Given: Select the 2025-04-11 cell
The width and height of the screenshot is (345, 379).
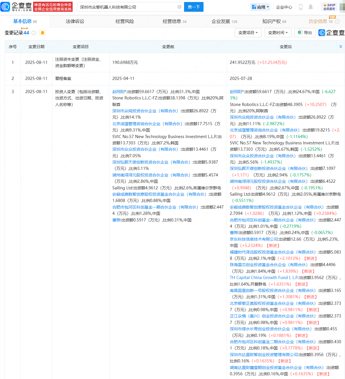Looking at the screenshot, I should [x=168, y=78].
